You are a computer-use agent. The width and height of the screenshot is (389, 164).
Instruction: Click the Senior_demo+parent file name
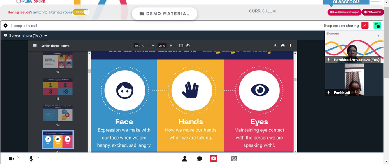pos(55,46)
